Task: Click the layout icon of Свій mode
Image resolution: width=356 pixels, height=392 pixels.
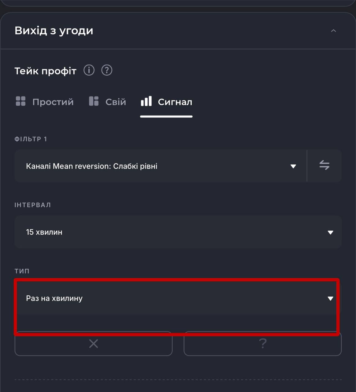Action: pyautogui.click(x=94, y=101)
